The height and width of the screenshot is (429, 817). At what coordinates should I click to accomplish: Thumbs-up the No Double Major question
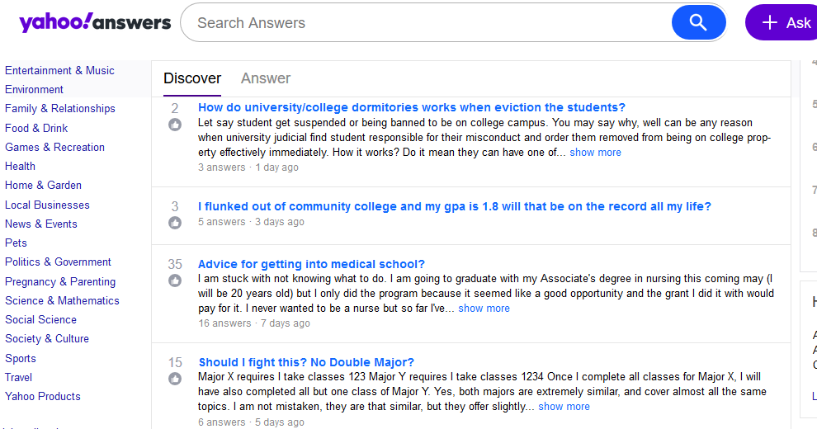175,379
